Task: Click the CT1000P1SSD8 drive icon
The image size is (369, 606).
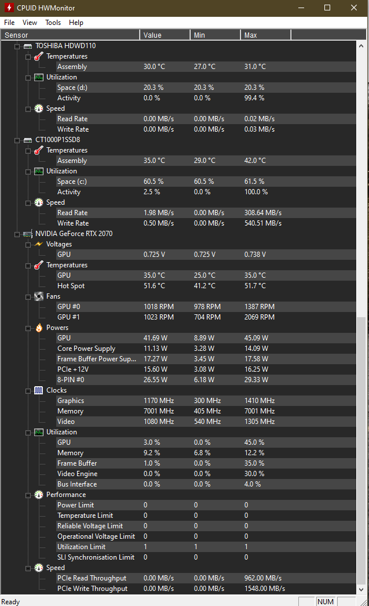Action: coord(28,140)
